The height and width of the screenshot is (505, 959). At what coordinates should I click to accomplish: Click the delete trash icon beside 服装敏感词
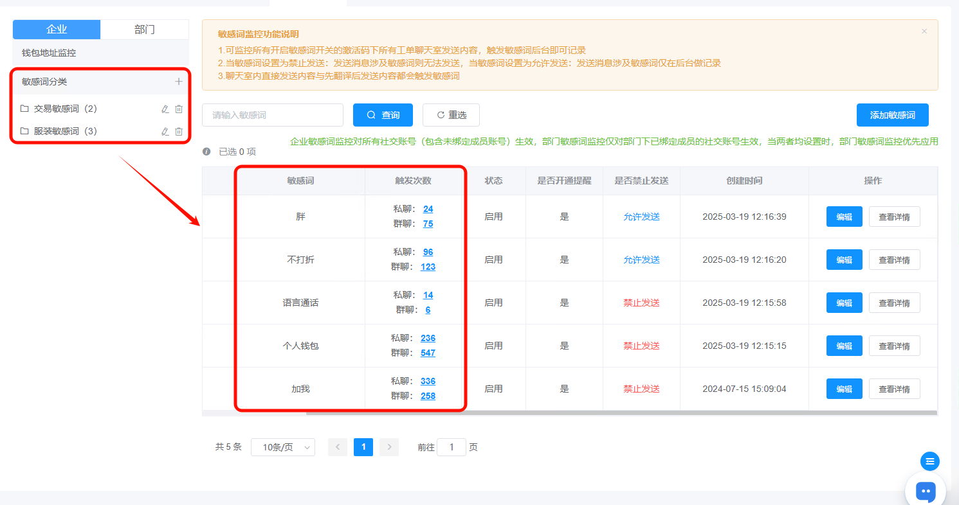tap(179, 131)
